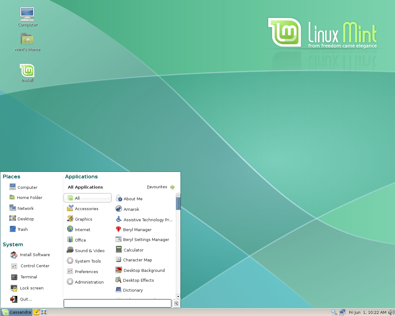Open Desktop in Places
This screenshot has height=316, width=395.
pyautogui.click(x=21, y=219)
